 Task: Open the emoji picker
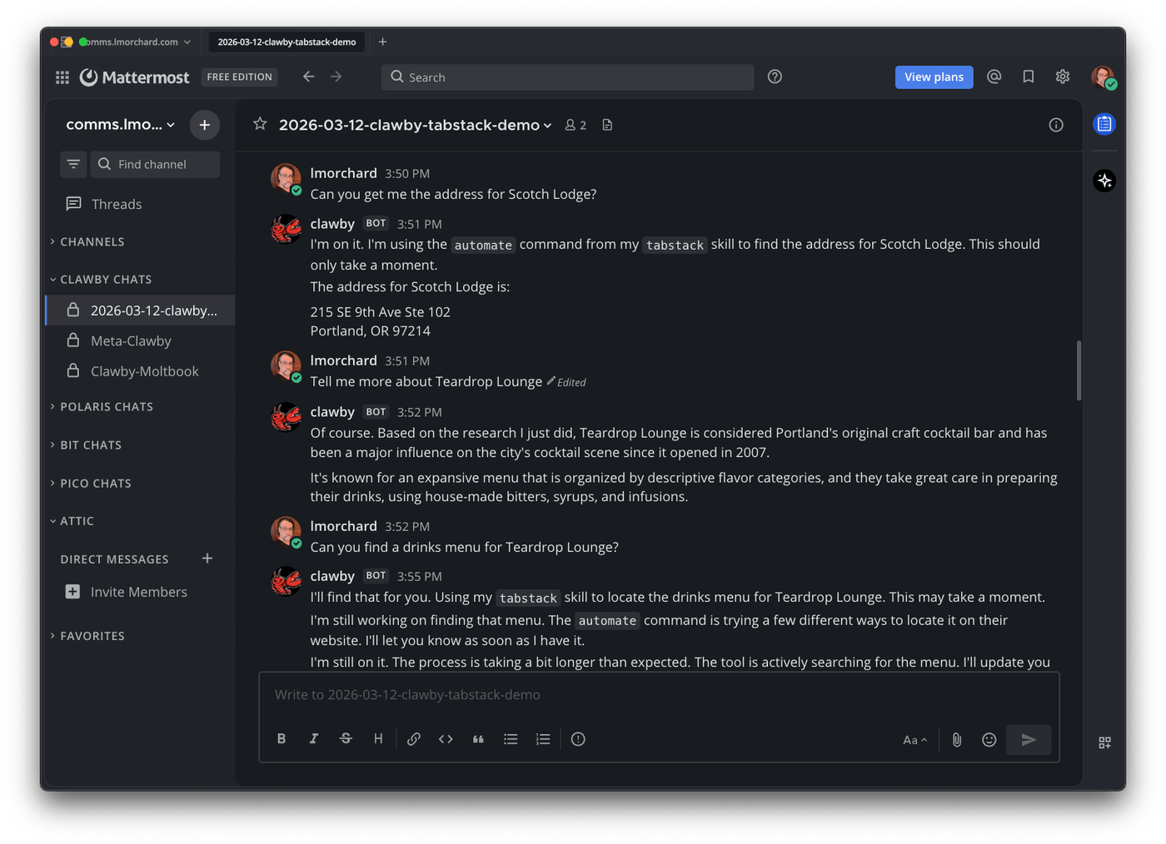[989, 740]
